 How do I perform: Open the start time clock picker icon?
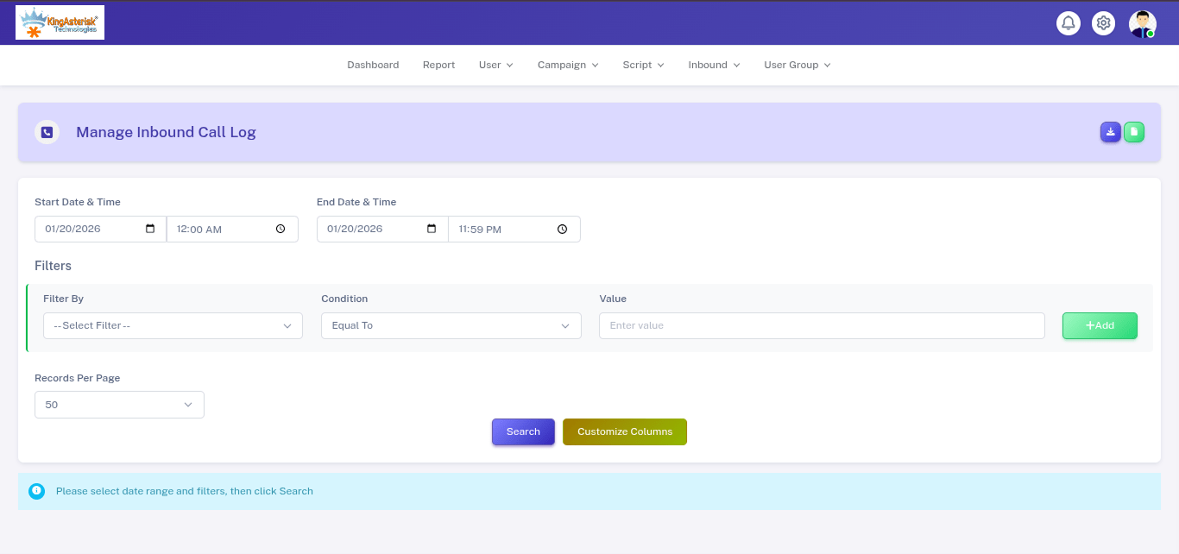click(281, 229)
